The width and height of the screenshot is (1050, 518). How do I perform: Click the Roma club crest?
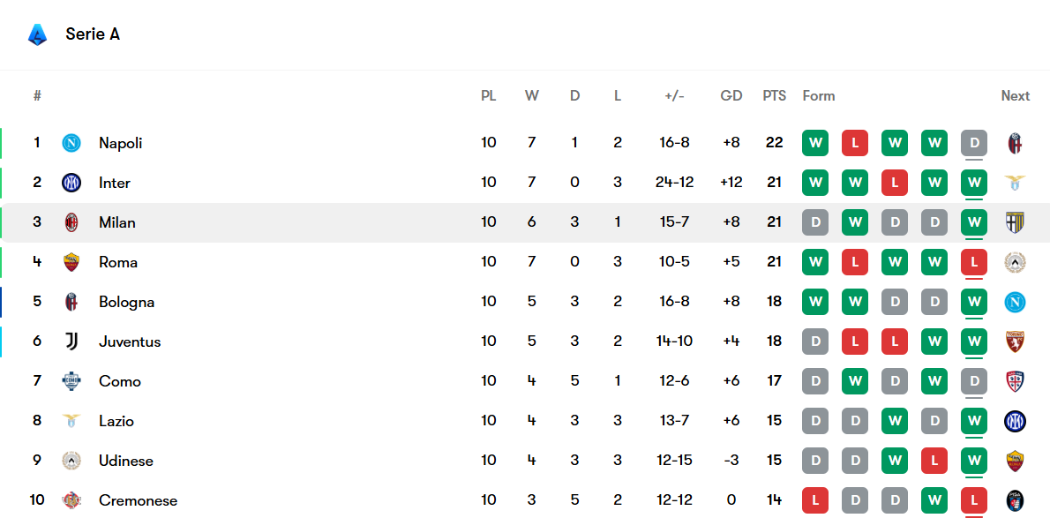[71, 262]
